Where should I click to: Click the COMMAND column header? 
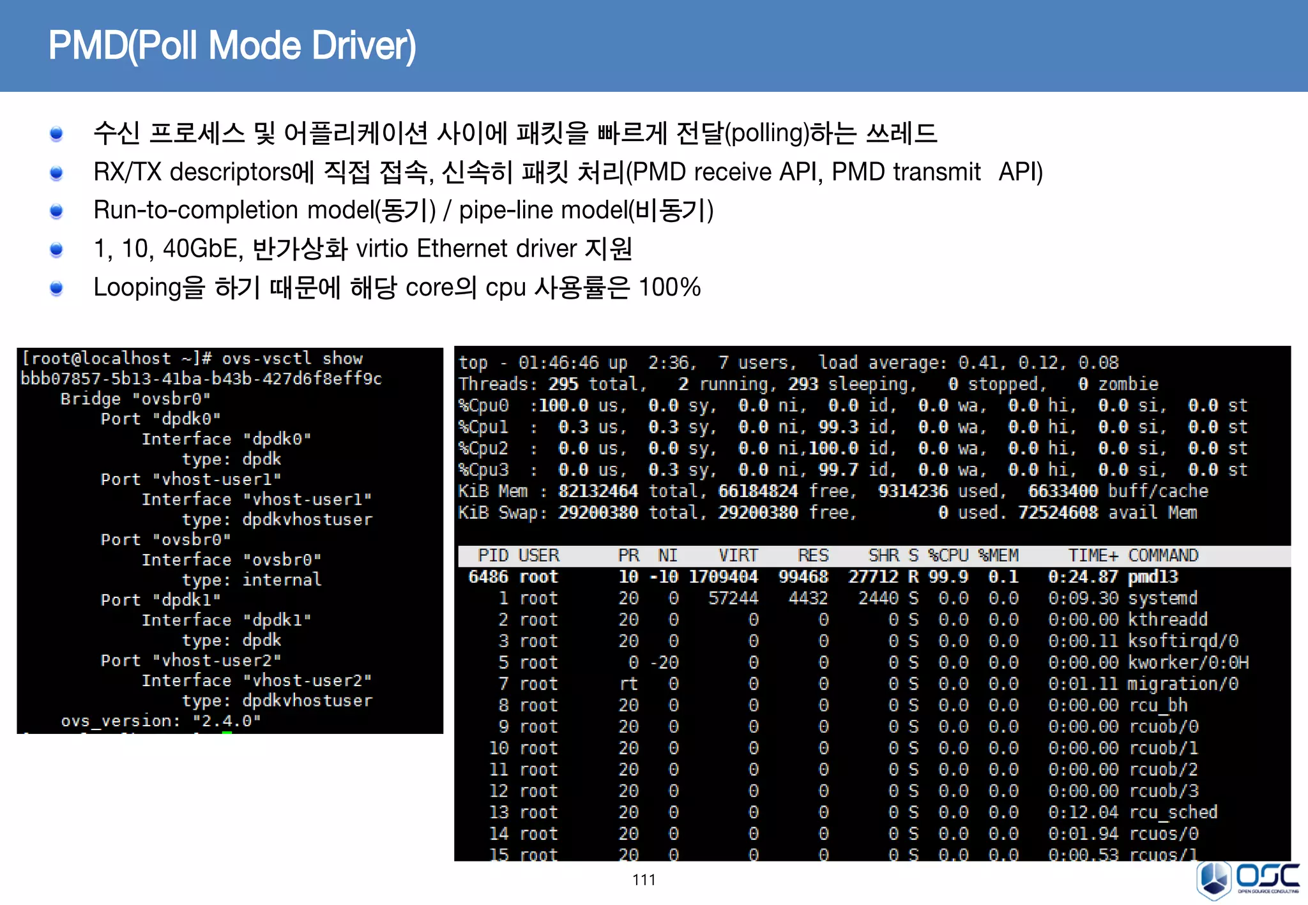(1164, 555)
